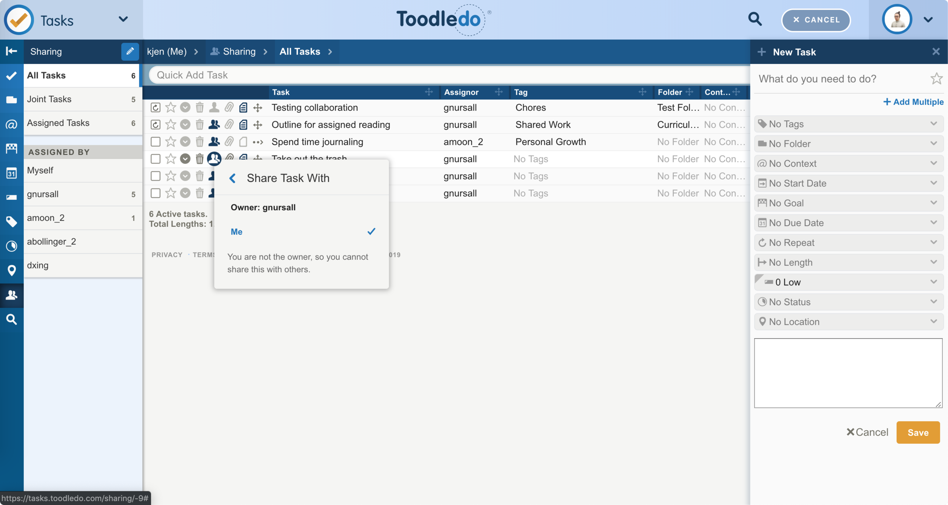
Task: Open Status clock view in left rail
Action: (x=11, y=246)
